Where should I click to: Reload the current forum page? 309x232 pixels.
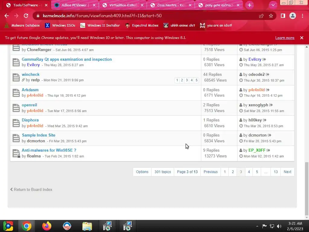[26, 16]
